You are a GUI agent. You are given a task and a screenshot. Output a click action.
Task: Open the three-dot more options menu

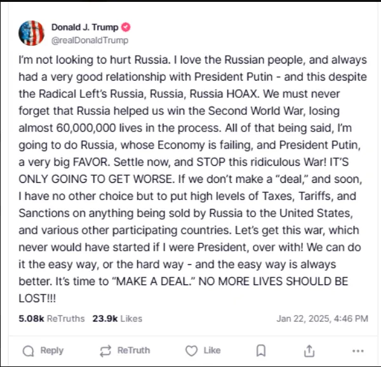tap(358, 350)
